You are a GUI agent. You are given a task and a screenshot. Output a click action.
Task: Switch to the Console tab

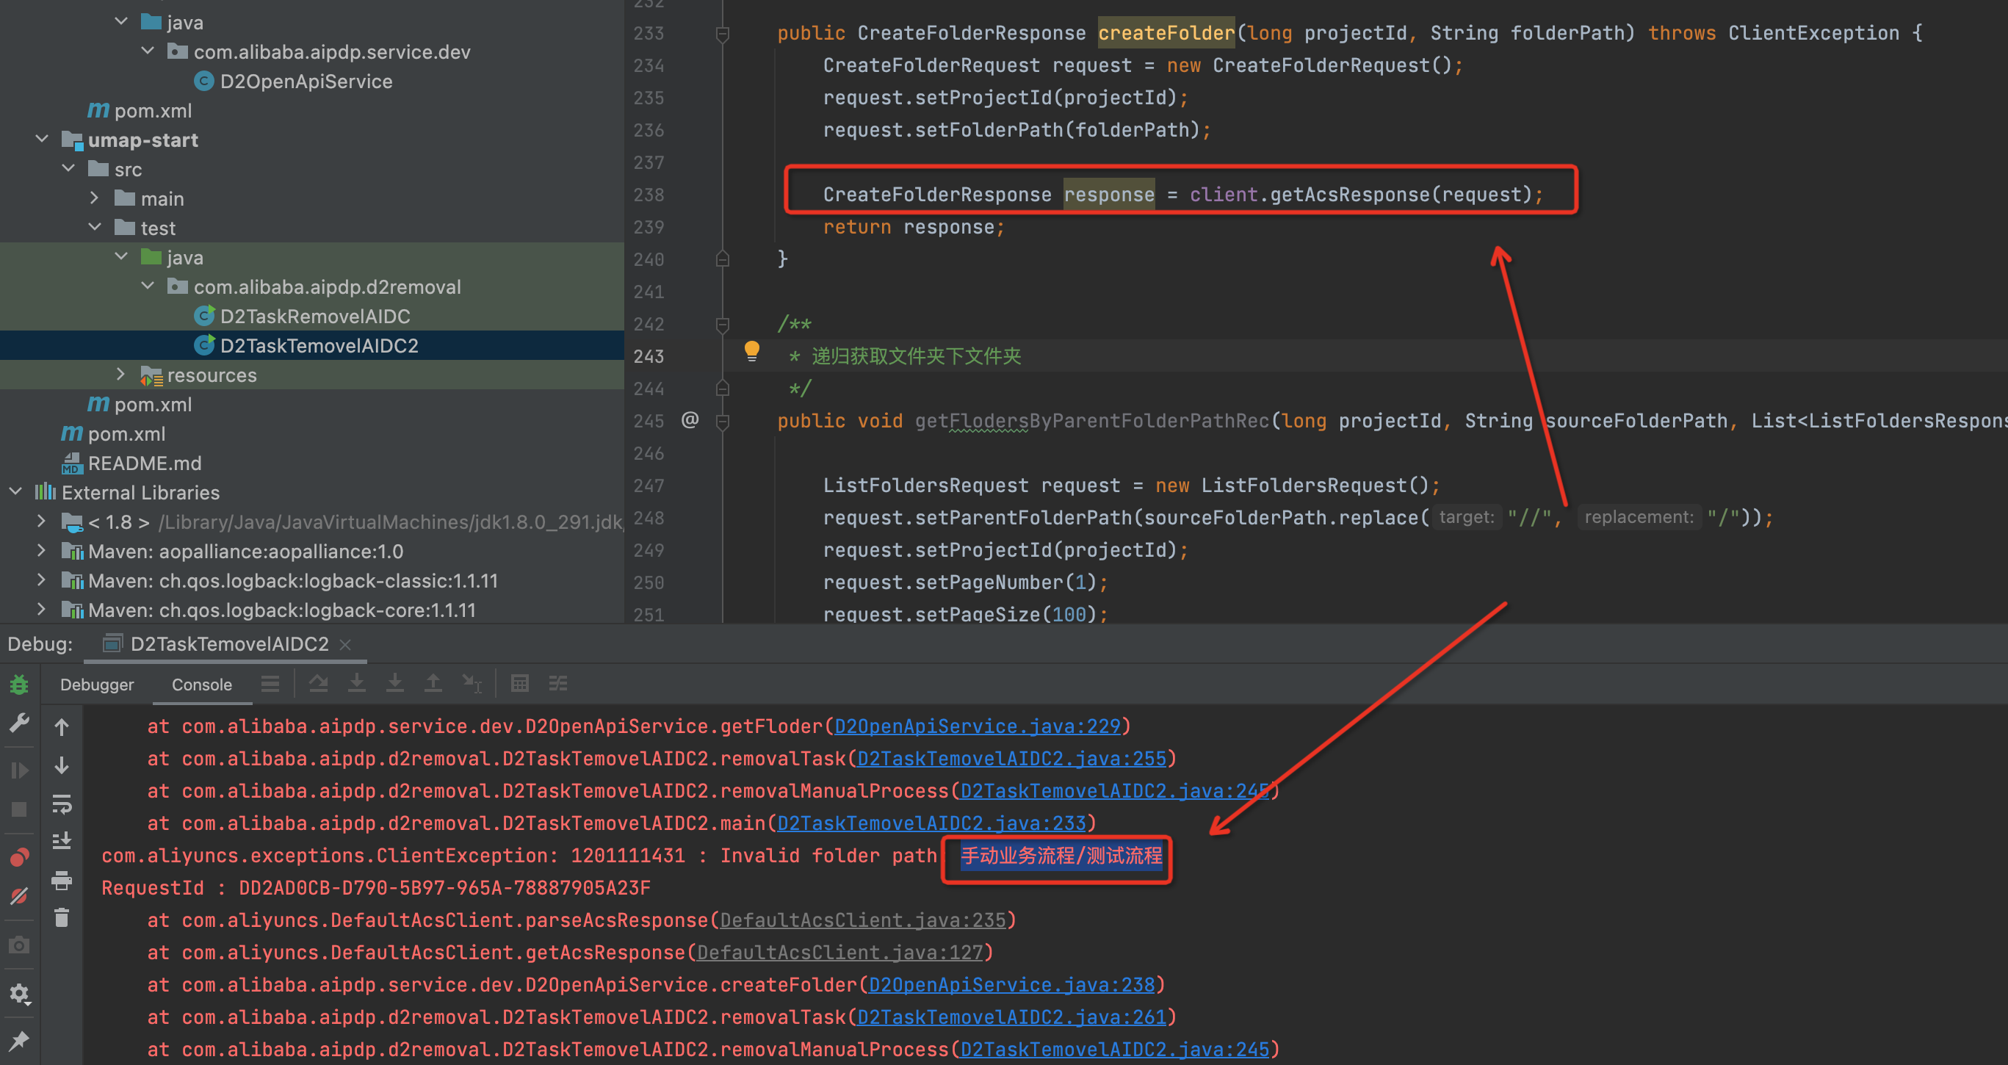[202, 685]
